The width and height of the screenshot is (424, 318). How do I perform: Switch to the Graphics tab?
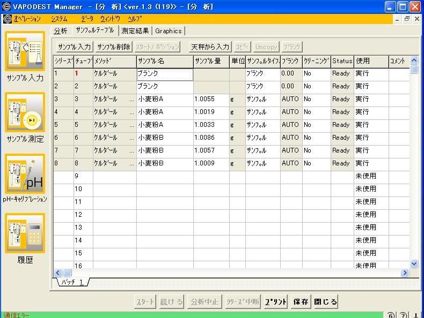(168, 31)
